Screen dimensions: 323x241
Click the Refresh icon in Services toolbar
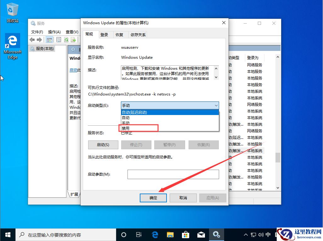[66, 39]
